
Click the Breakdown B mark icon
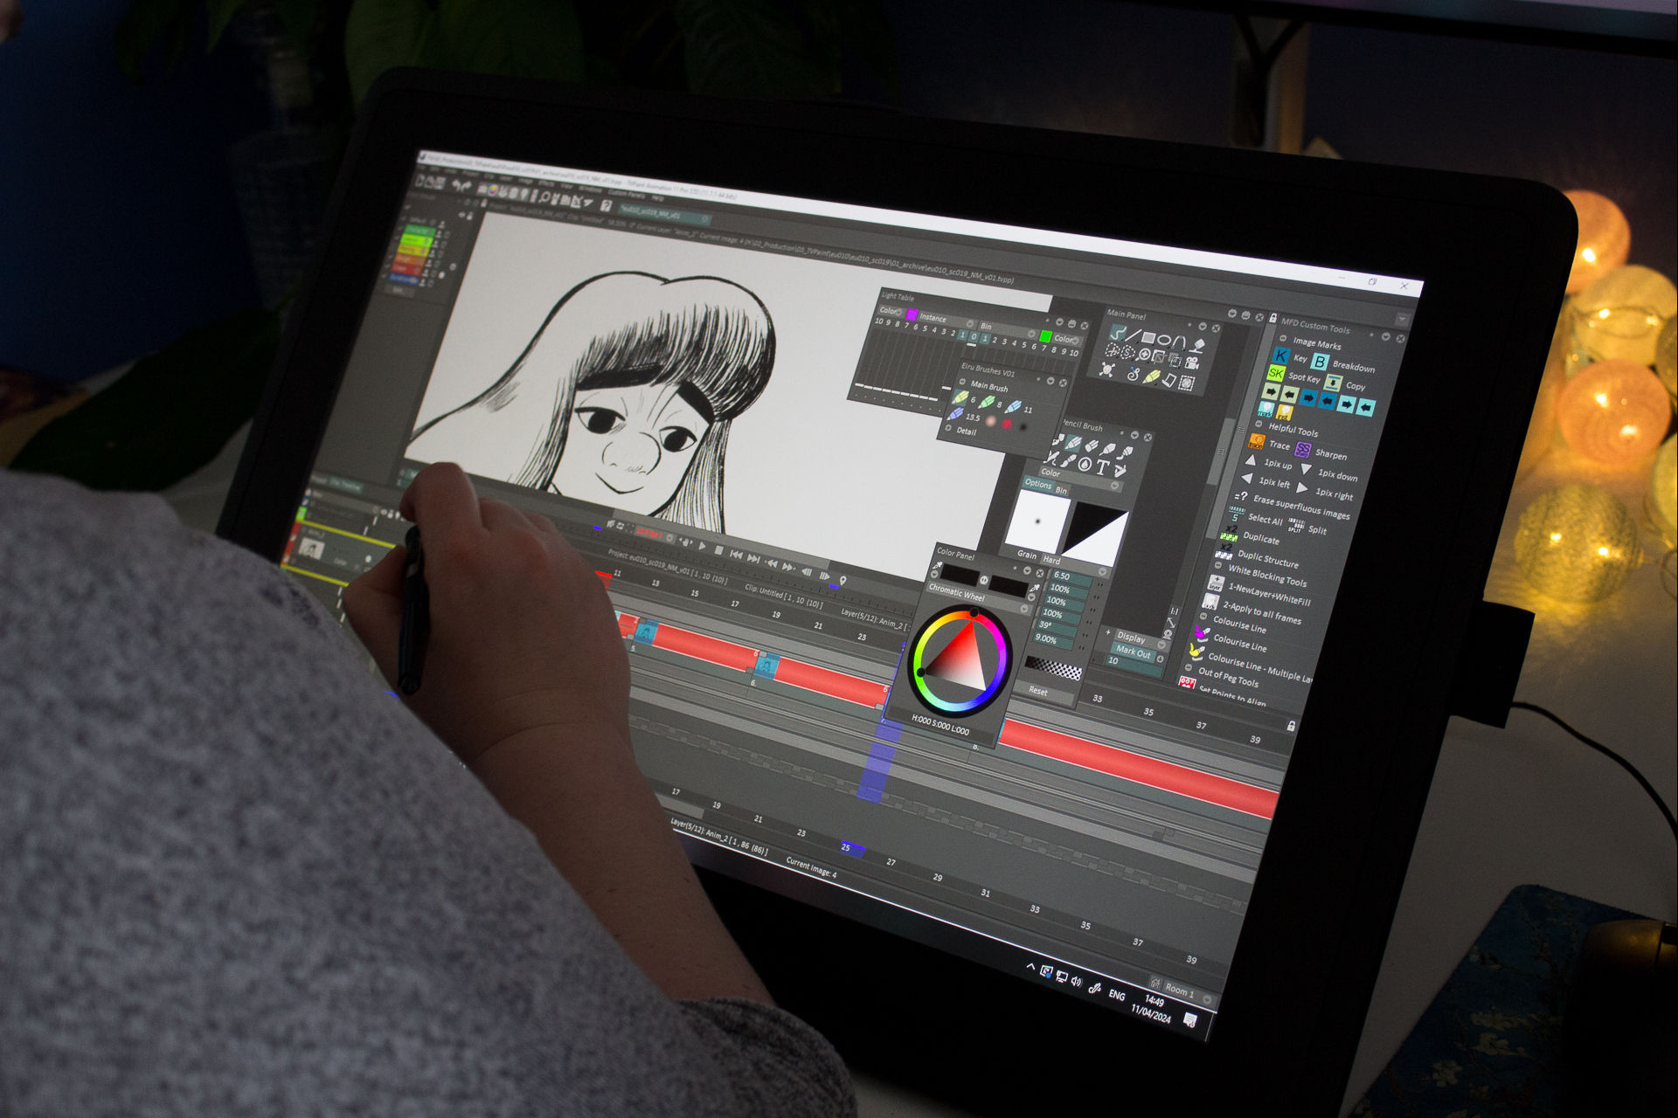pos(1319,362)
